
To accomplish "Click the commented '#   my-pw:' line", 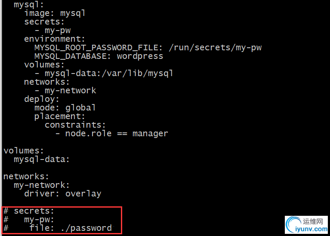I will (29, 220).
